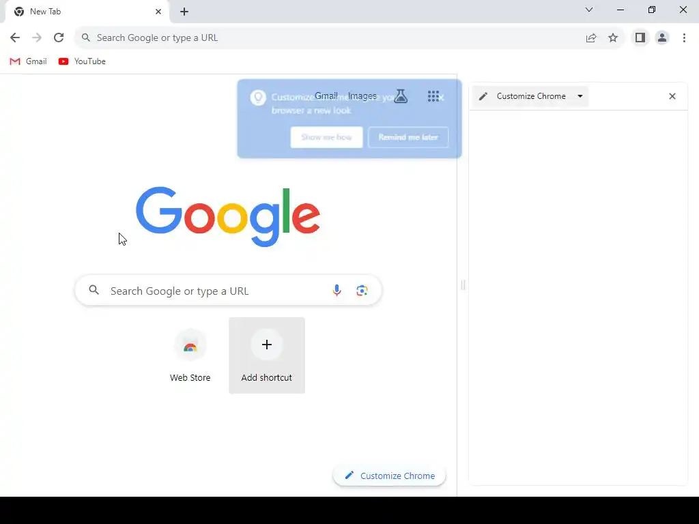
Task: Click the forward navigation arrow
Action: pyautogui.click(x=37, y=38)
